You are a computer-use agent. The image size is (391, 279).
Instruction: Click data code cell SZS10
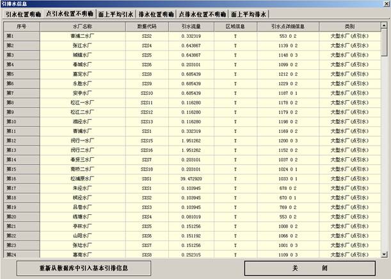147,93
